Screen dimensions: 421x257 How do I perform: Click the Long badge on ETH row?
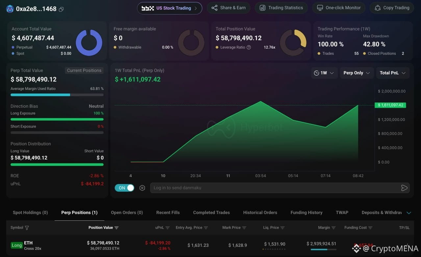tap(17, 245)
